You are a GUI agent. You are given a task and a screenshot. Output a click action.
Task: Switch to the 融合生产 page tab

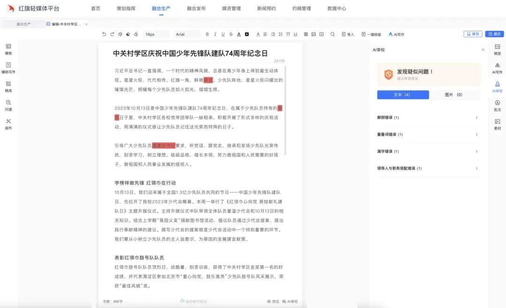tap(23, 24)
